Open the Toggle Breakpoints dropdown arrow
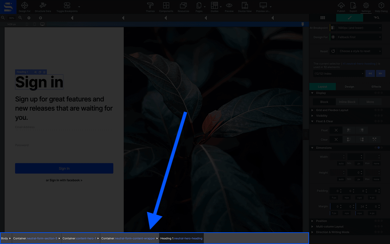The height and width of the screenshot is (244, 390). pos(79,6)
